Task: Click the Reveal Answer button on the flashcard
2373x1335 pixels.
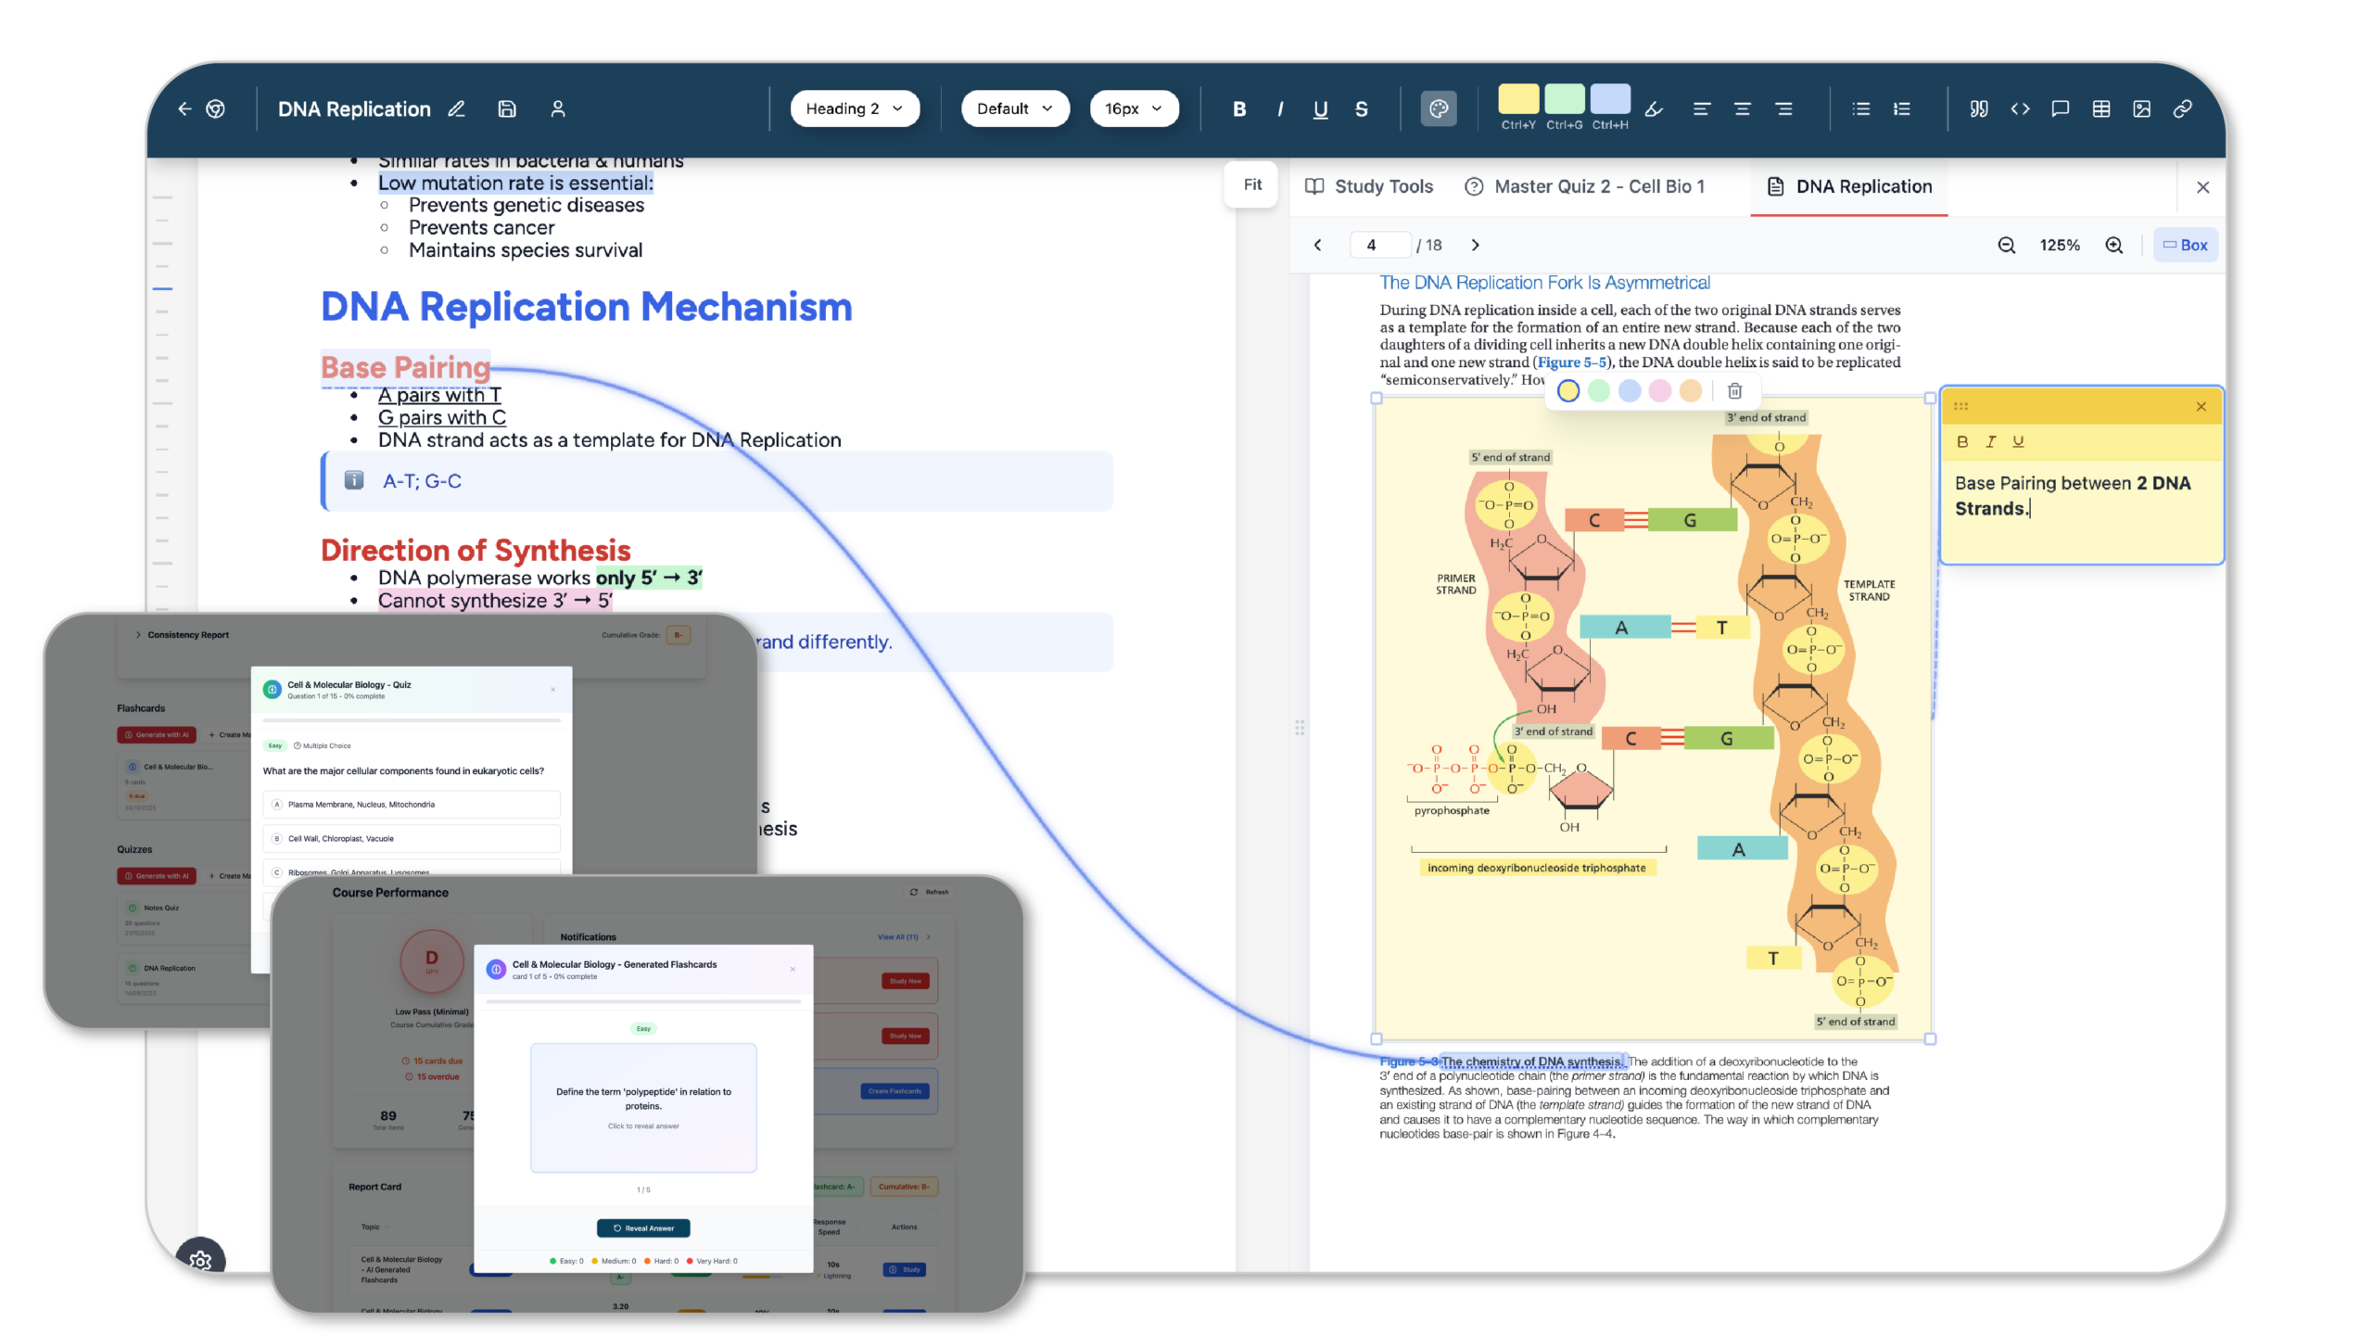Action: click(x=643, y=1227)
